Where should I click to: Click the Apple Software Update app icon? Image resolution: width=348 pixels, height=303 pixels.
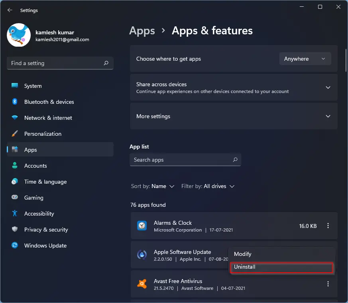pos(142,255)
